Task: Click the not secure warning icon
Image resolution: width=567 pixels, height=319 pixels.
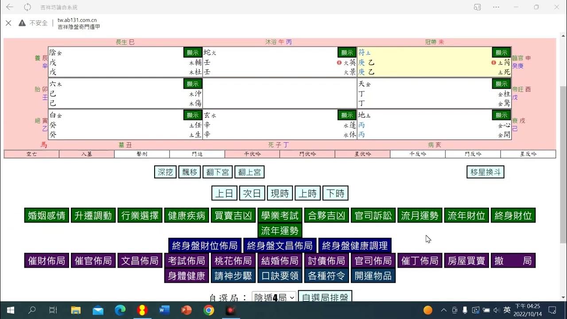Action: tap(22, 23)
